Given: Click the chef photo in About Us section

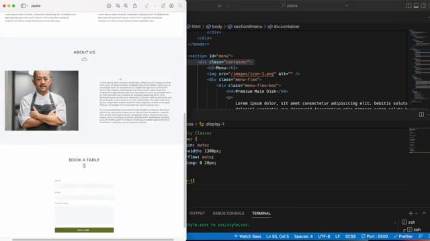Looking at the screenshot, I should (x=42, y=100).
